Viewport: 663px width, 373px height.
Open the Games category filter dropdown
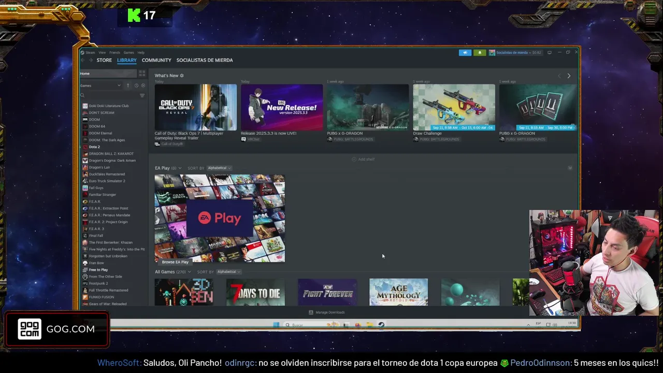point(100,85)
